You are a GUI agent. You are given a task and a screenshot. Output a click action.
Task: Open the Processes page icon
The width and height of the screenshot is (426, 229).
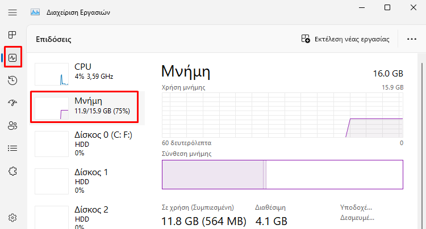coord(12,35)
